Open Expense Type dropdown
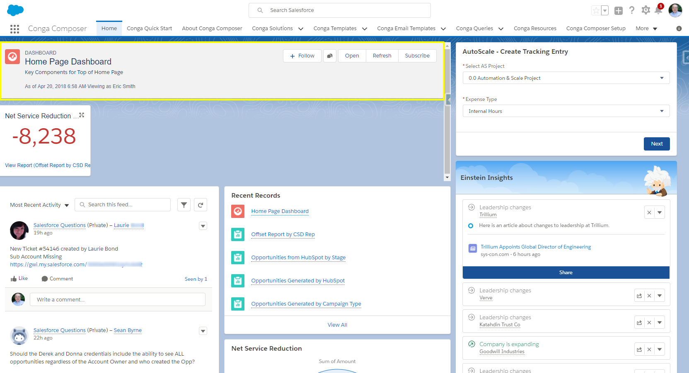This screenshot has width=689, height=373. (x=566, y=111)
